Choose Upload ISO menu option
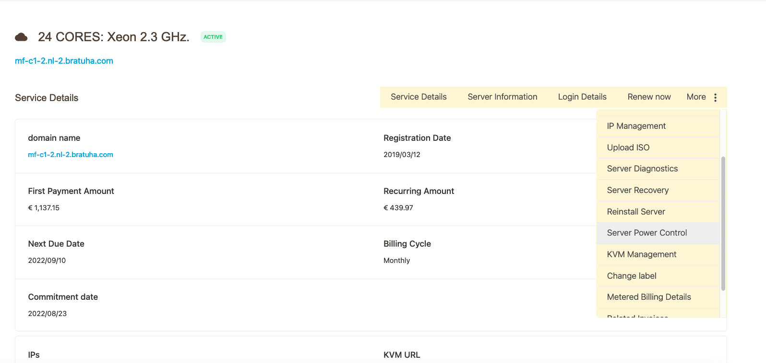The width and height of the screenshot is (766, 363). [628, 147]
